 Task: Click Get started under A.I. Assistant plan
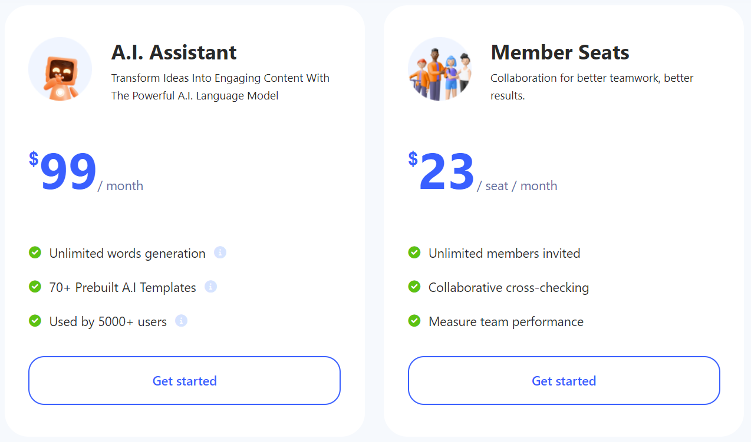click(x=185, y=380)
